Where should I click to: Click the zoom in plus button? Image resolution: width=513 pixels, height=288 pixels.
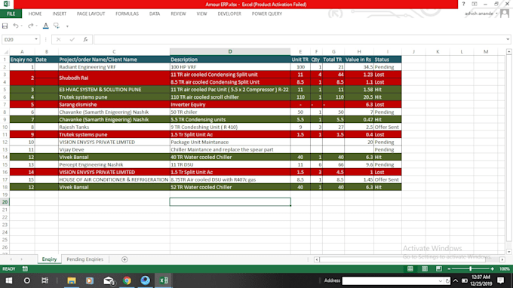click(x=493, y=269)
